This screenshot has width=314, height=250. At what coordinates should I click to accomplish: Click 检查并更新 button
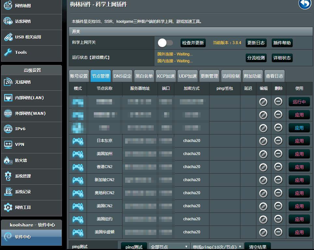193,43
